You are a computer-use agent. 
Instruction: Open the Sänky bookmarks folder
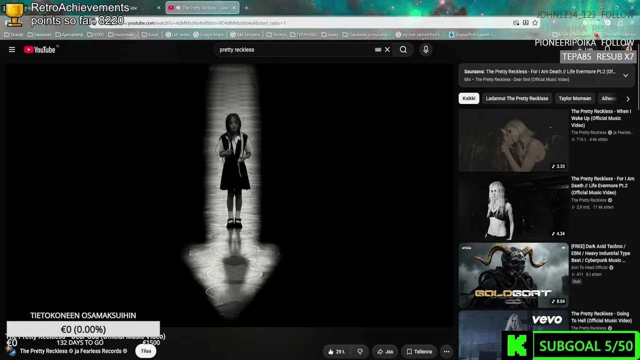[330, 35]
